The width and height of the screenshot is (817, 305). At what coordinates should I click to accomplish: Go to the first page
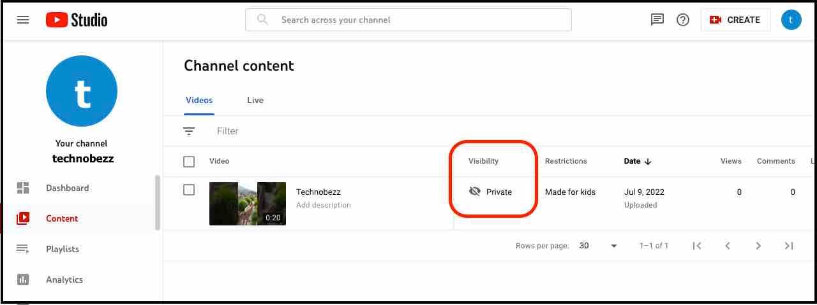click(x=697, y=246)
